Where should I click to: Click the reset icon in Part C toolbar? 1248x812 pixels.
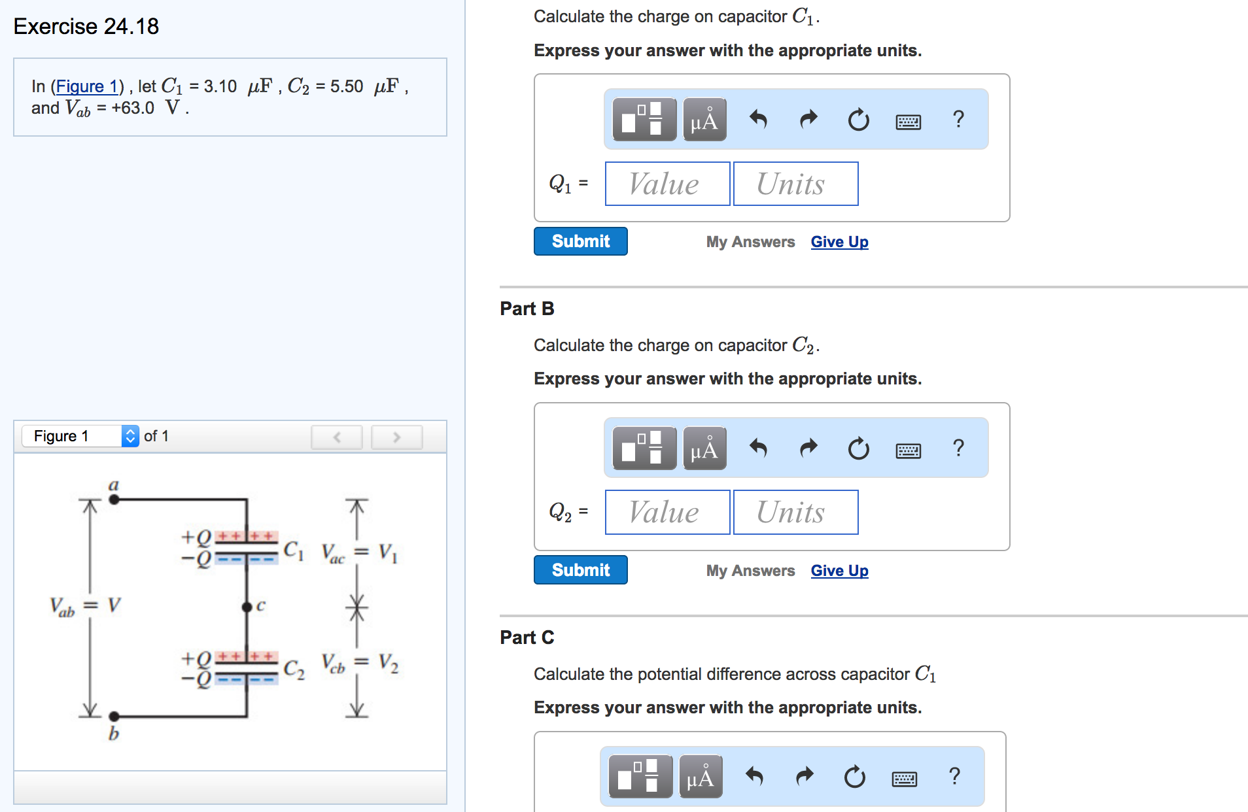pos(854,777)
